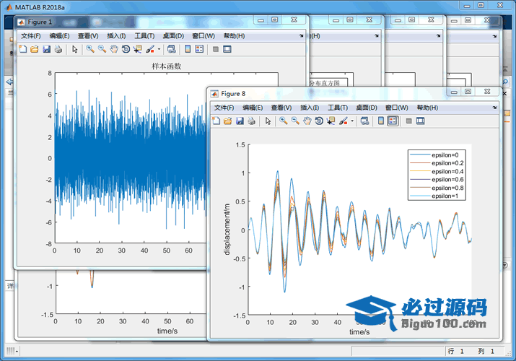Image resolution: width=516 pixels, height=361 pixels.
Task: Open 查看(V) menu in Figure 1
Action: 88,36
